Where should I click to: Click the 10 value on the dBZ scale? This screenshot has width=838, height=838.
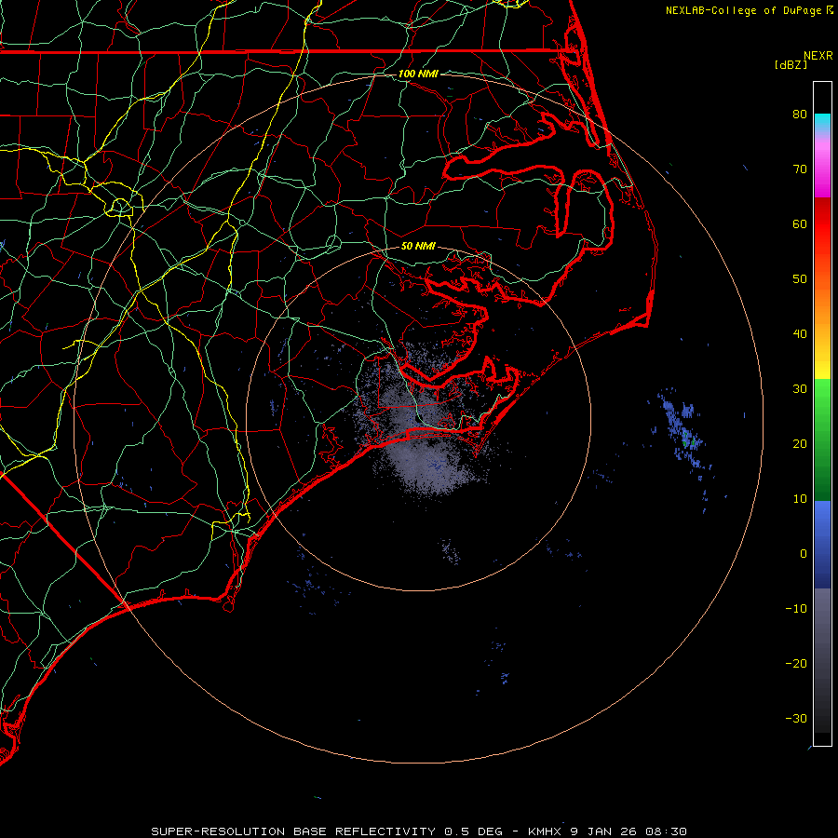[x=800, y=499]
